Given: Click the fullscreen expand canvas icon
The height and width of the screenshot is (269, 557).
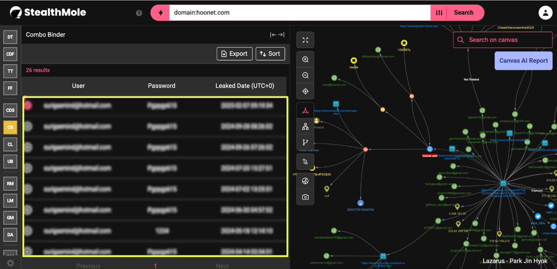Looking at the screenshot, I should [305, 40].
